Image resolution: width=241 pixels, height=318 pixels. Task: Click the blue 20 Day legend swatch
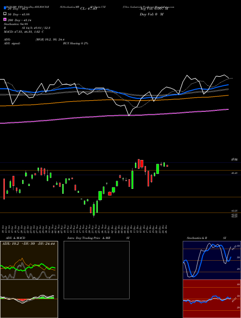[5, 8]
